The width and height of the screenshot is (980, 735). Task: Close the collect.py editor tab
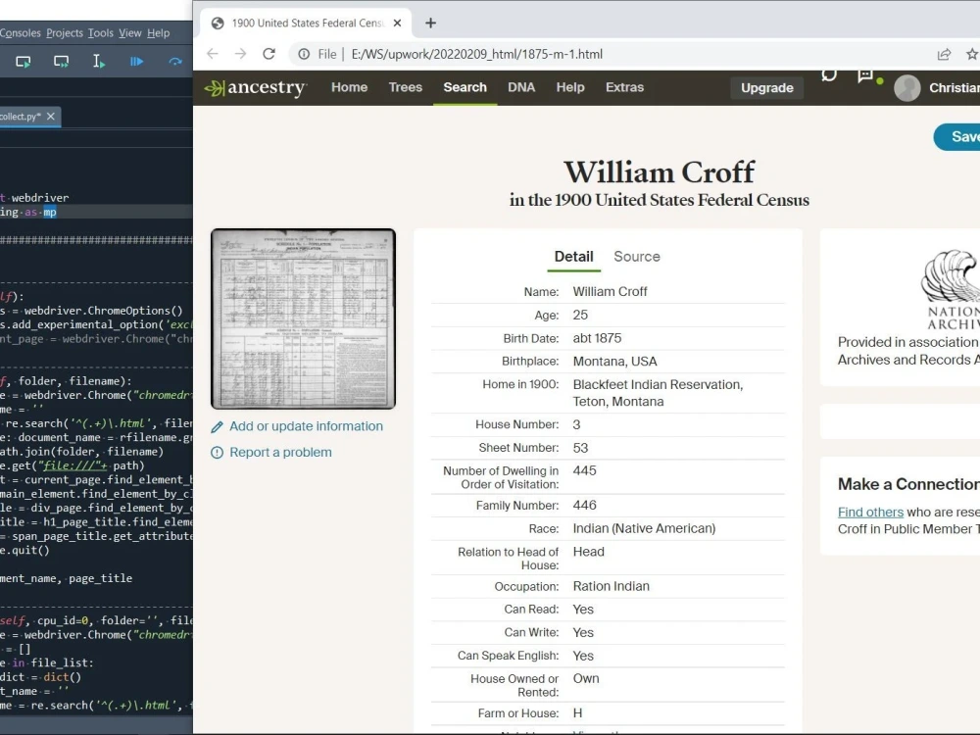[51, 117]
